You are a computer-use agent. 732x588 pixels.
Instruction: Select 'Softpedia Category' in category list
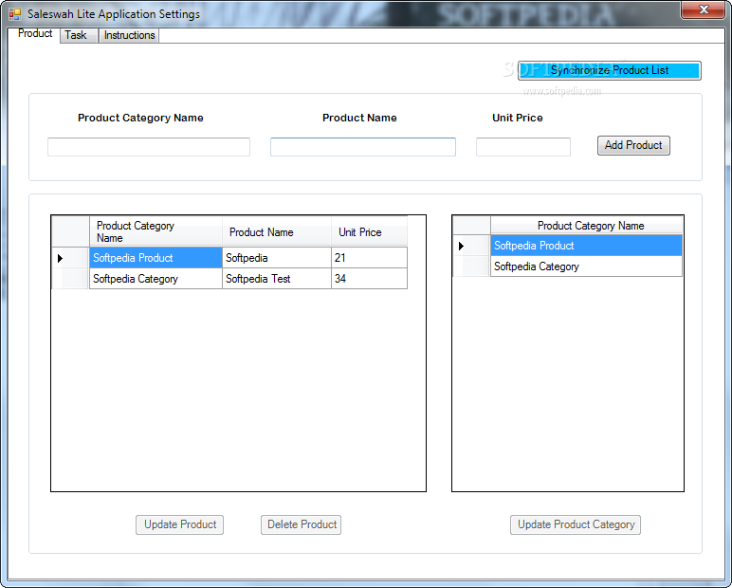point(586,266)
